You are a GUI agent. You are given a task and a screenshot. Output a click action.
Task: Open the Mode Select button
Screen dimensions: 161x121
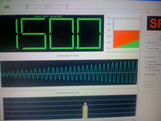point(154,49)
